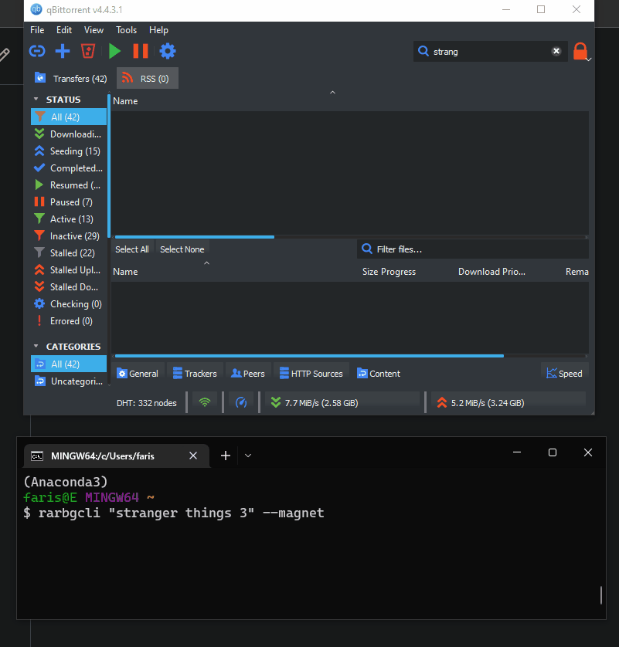This screenshot has height=647, width=619.
Task: Click the orange lock icon
Action: (x=580, y=52)
